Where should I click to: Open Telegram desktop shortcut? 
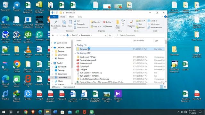click(x=17, y=6)
